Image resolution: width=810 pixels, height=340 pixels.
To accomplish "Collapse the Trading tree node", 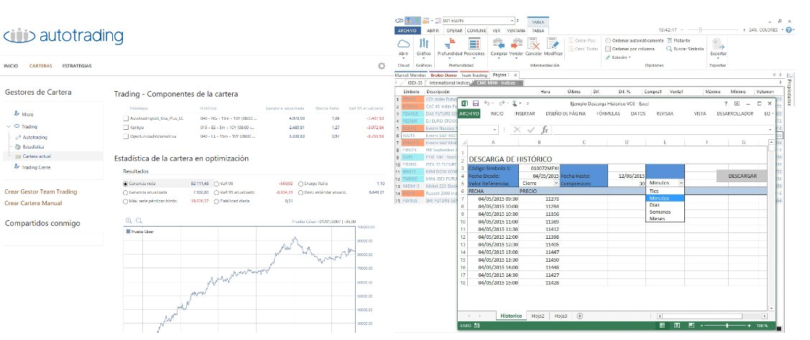I will (9, 126).
